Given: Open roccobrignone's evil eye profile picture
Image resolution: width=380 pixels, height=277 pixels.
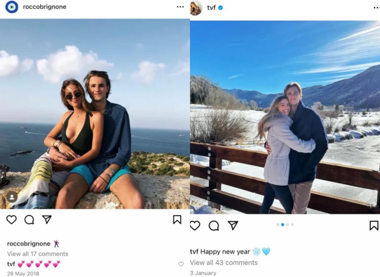Looking at the screenshot, I should (x=12, y=7).
